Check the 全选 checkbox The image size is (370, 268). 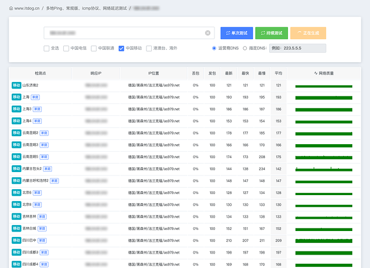pyautogui.click(x=47, y=48)
